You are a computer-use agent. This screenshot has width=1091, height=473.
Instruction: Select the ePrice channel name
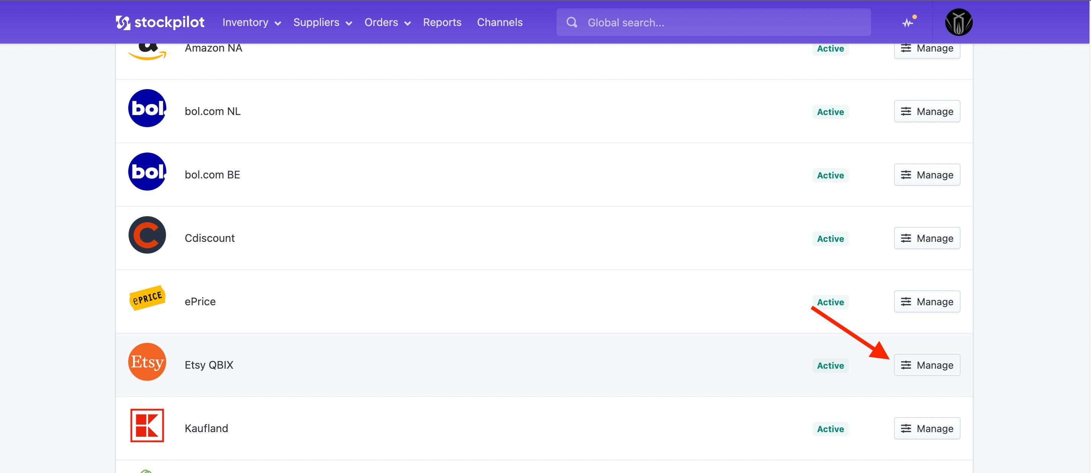(x=200, y=302)
